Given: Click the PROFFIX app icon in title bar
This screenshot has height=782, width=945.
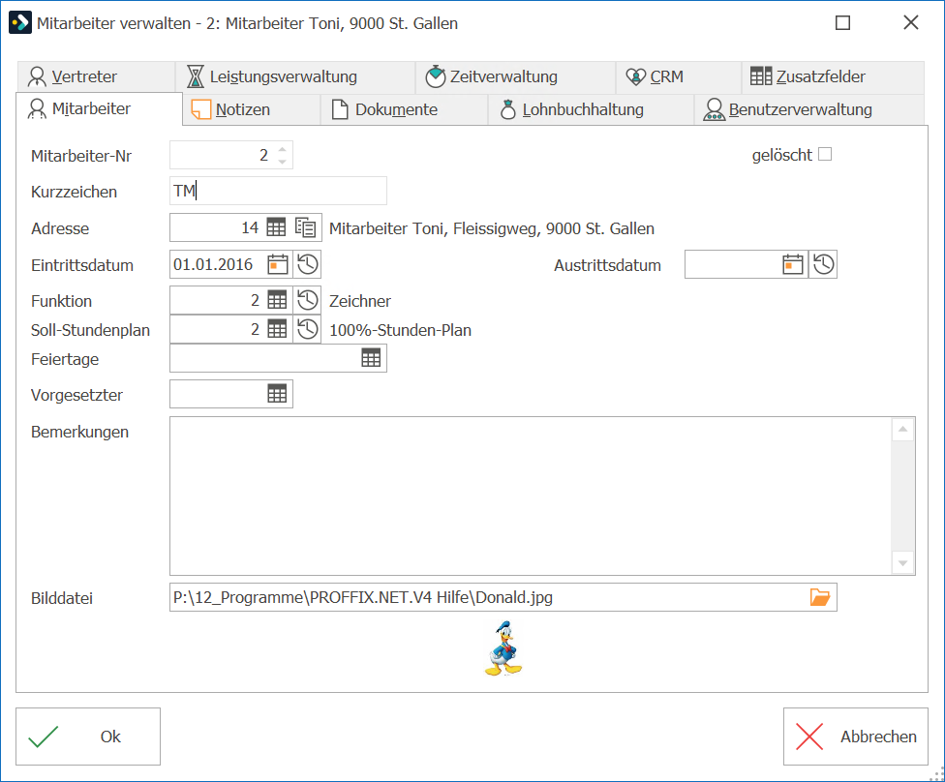Looking at the screenshot, I should click(x=20, y=23).
